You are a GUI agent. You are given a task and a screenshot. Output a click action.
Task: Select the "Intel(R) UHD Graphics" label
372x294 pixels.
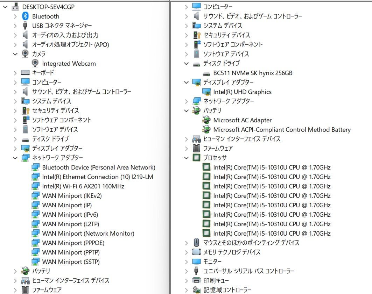tap(242, 92)
